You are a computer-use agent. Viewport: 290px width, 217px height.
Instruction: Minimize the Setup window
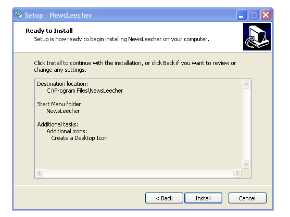point(242,15)
